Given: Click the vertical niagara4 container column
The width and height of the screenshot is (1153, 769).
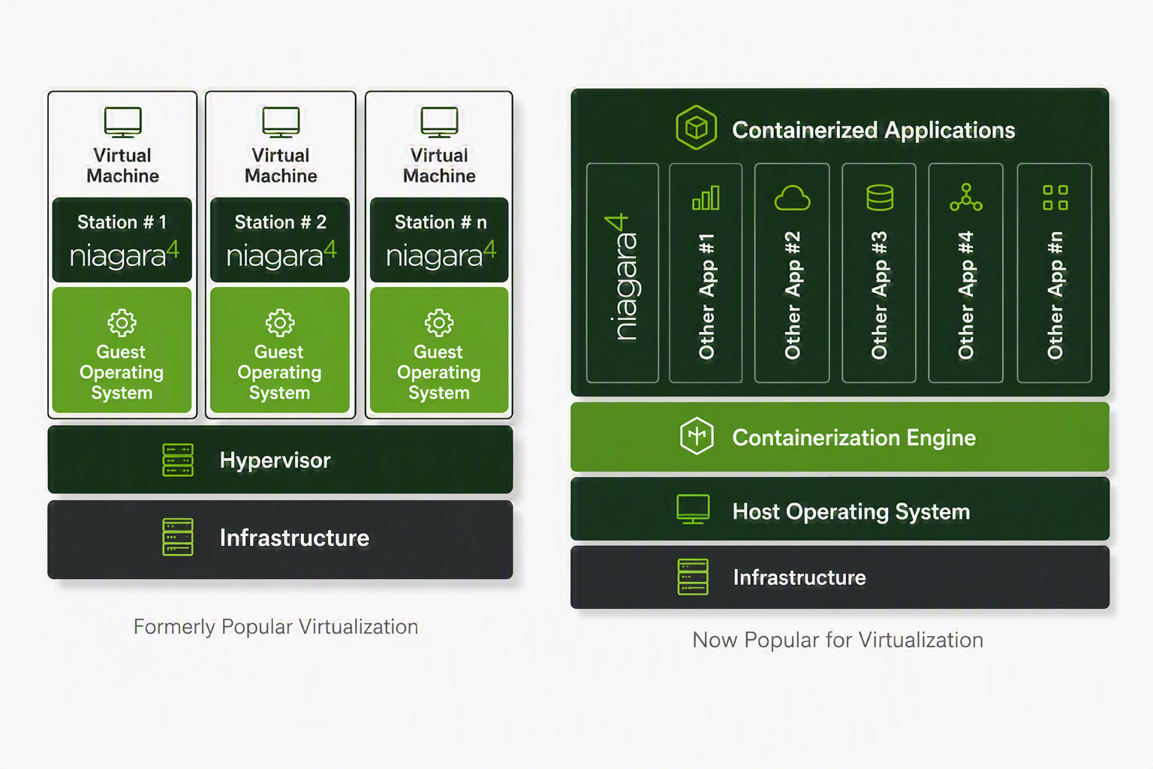Looking at the screenshot, I should [622, 273].
